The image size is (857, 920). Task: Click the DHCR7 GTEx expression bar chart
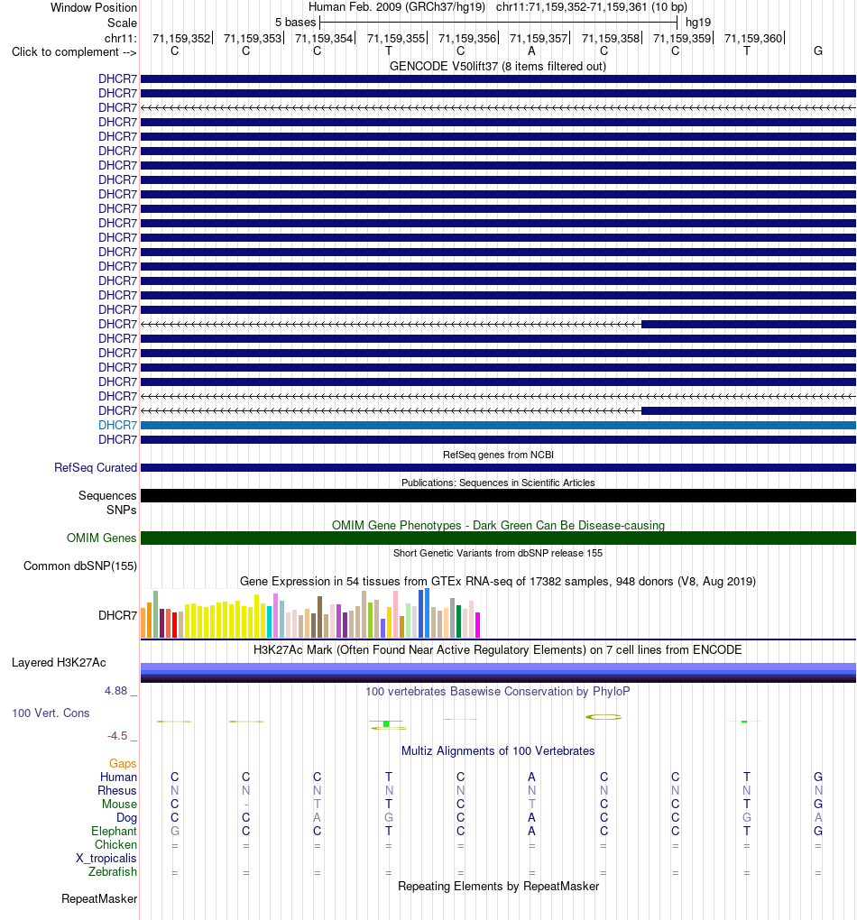310,613
